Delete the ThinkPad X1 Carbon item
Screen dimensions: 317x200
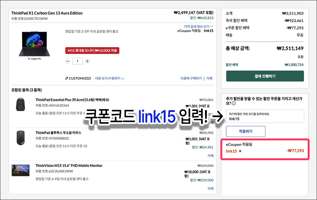coord(209,79)
